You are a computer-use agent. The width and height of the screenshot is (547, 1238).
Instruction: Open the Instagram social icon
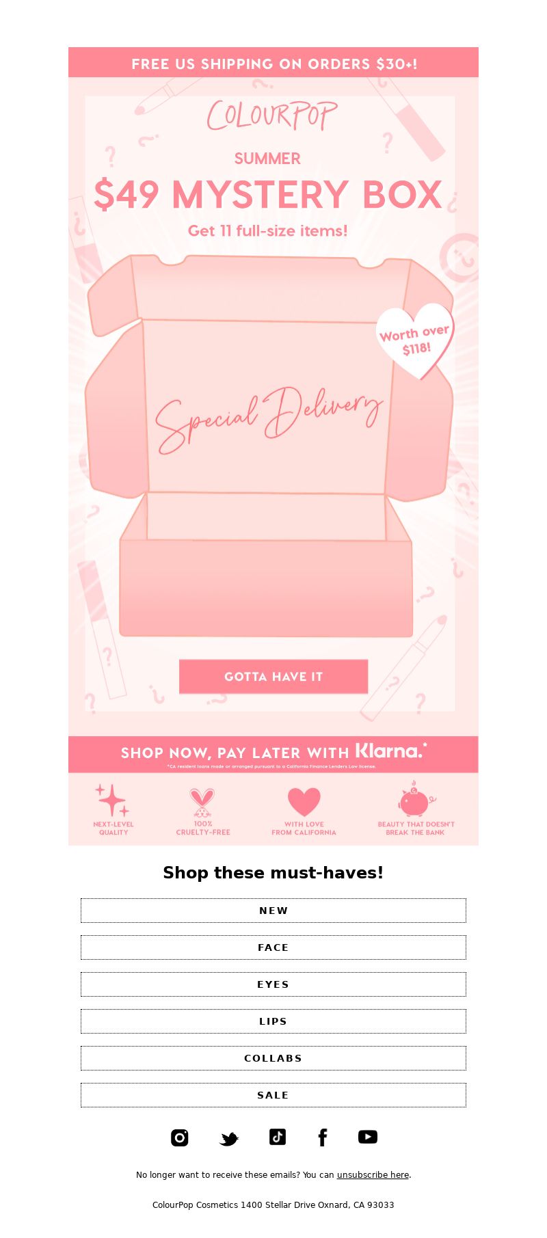coord(180,1138)
